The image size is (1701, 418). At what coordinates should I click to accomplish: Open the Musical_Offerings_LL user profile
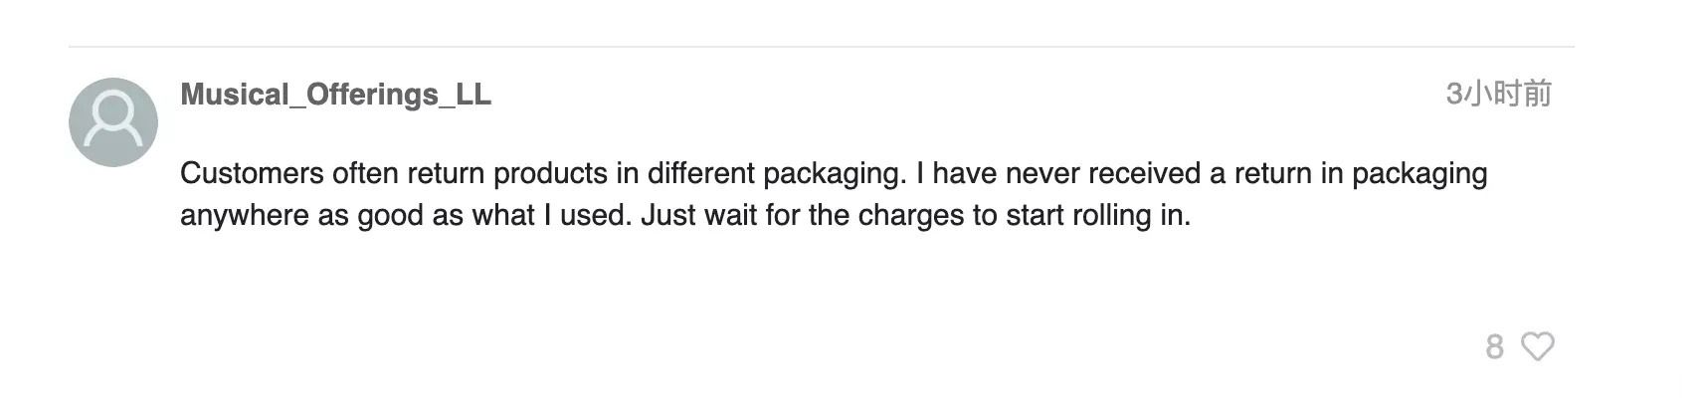click(335, 95)
